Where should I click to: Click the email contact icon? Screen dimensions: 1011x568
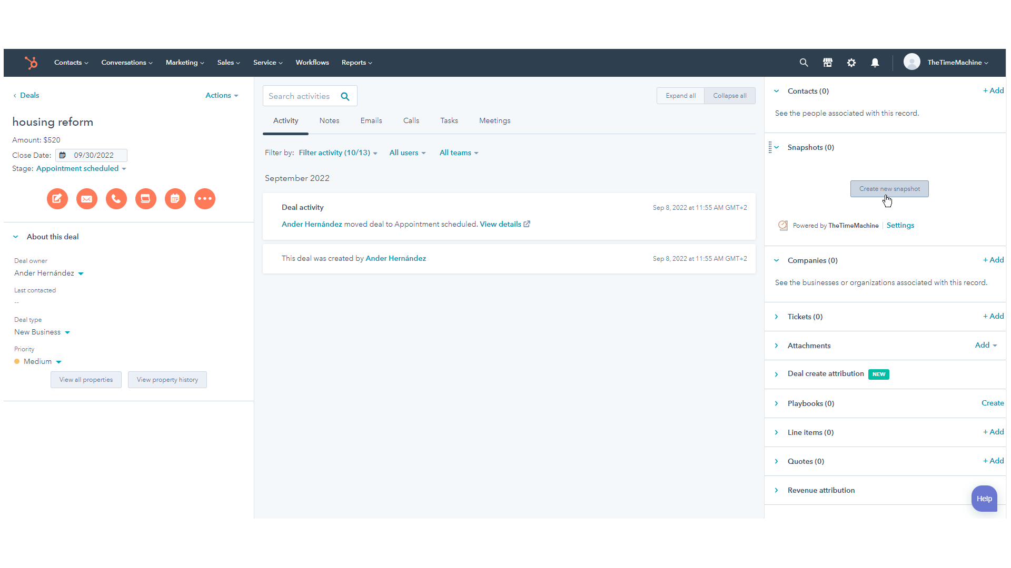86,198
